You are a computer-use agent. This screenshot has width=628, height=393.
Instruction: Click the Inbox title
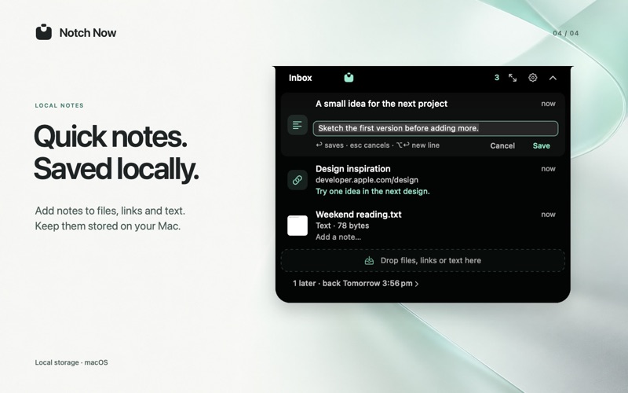(300, 78)
